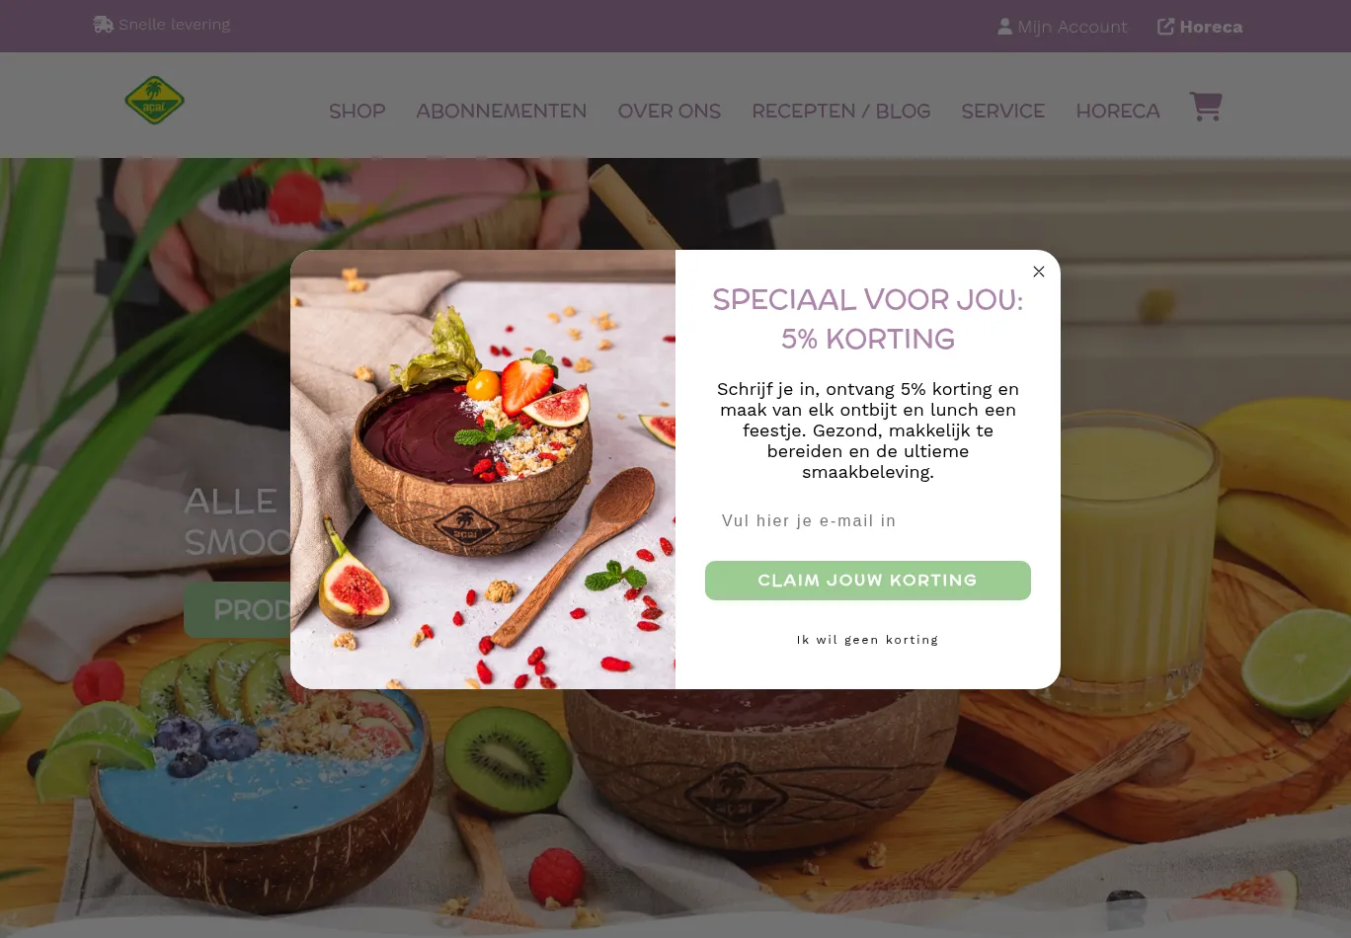Click the e-mail input field
This screenshot has width=1351, height=938.
[x=867, y=520]
